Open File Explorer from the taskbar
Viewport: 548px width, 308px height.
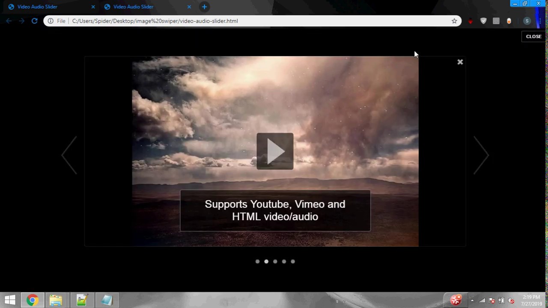tap(56, 300)
